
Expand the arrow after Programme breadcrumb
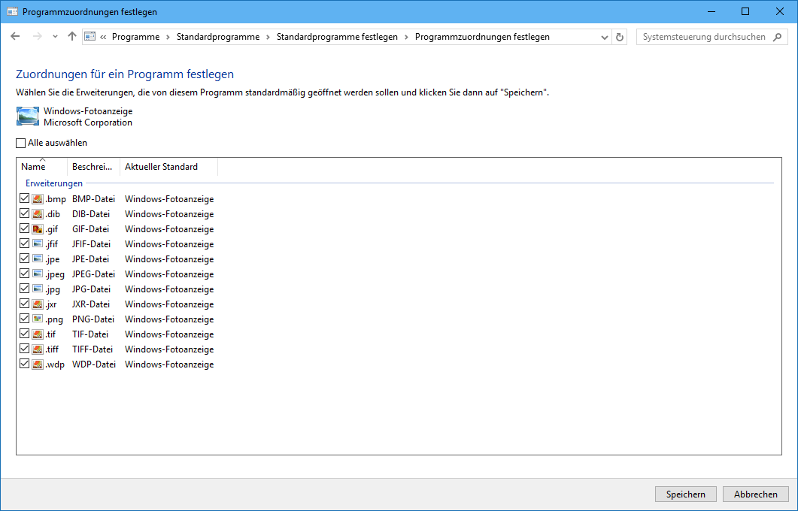[x=168, y=37]
